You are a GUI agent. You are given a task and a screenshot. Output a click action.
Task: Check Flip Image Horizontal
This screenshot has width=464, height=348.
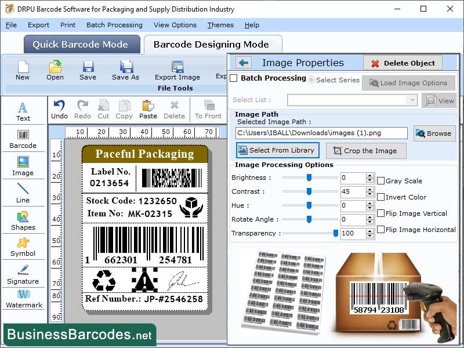click(380, 230)
